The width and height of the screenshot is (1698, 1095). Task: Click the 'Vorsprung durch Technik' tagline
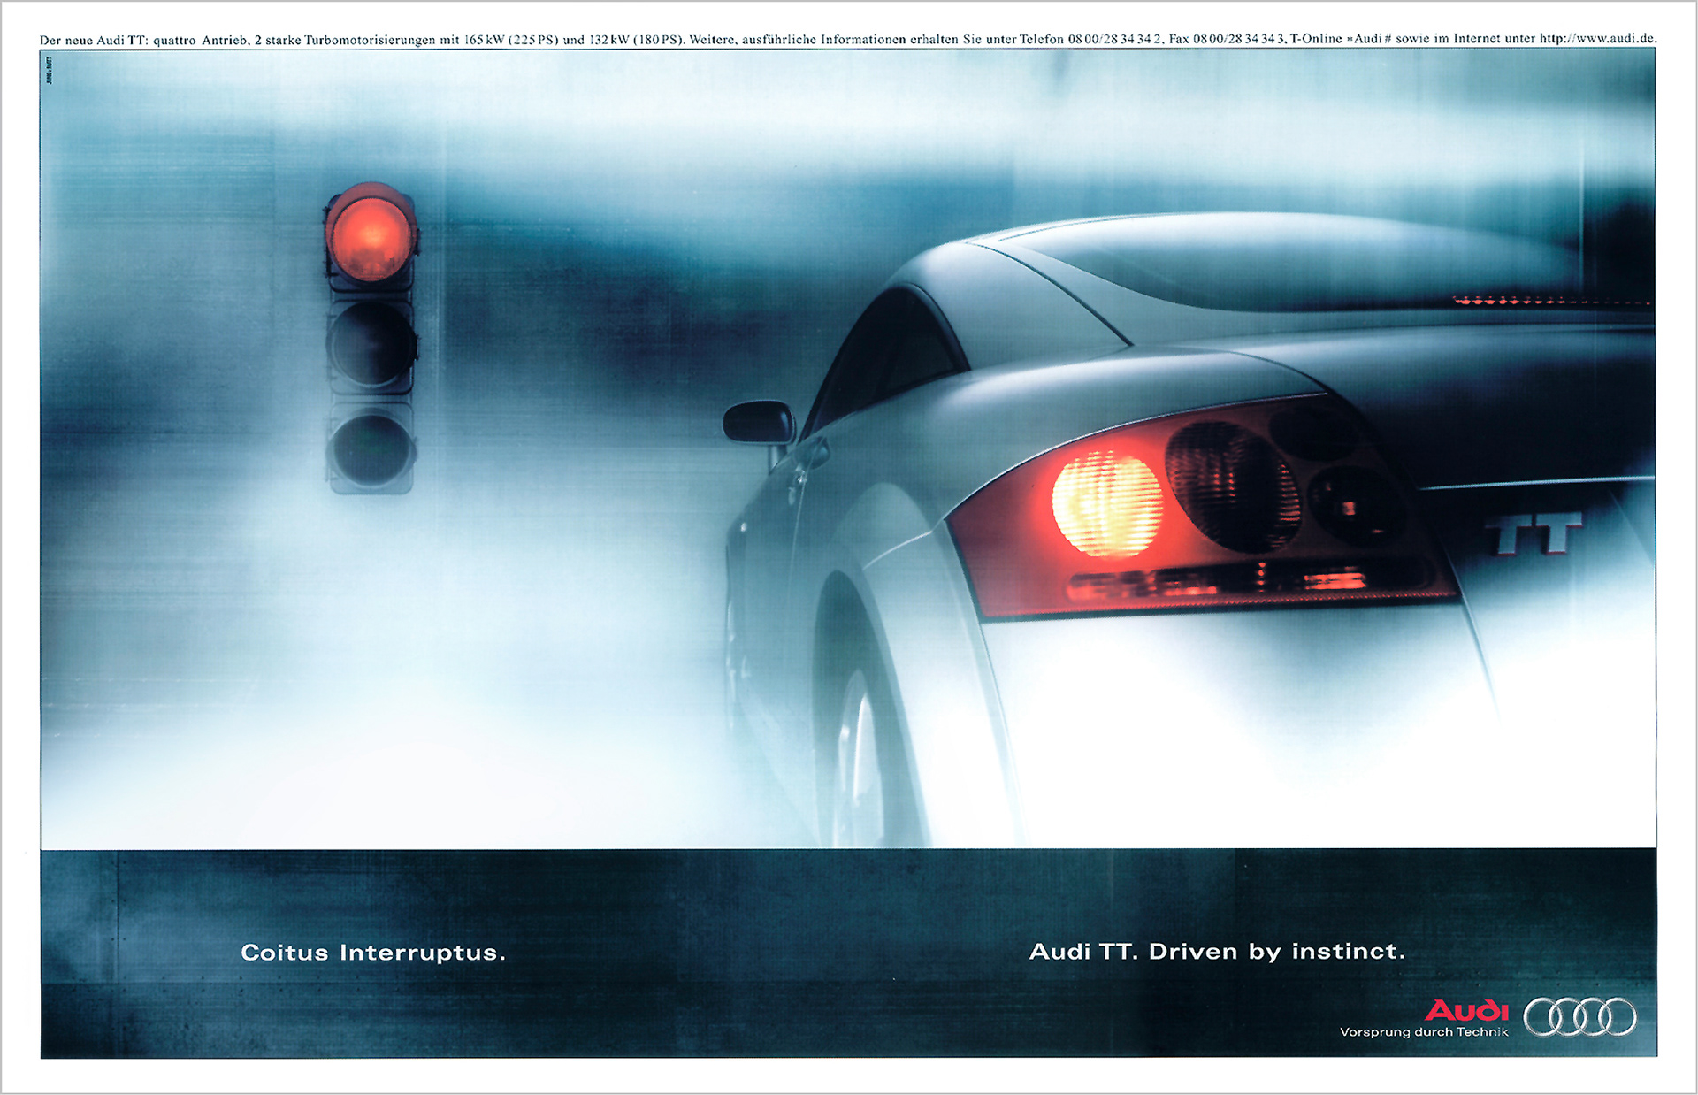point(1424,1032)
